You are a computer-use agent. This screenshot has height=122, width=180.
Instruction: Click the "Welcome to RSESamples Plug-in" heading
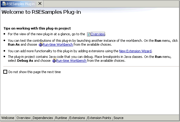tap(41, 13)
